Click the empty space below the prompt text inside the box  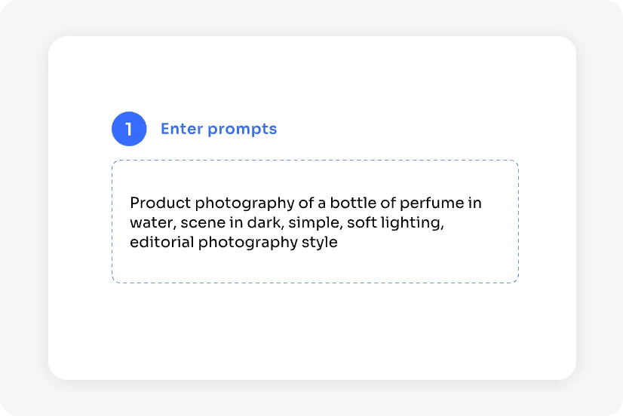coord(315,268)
